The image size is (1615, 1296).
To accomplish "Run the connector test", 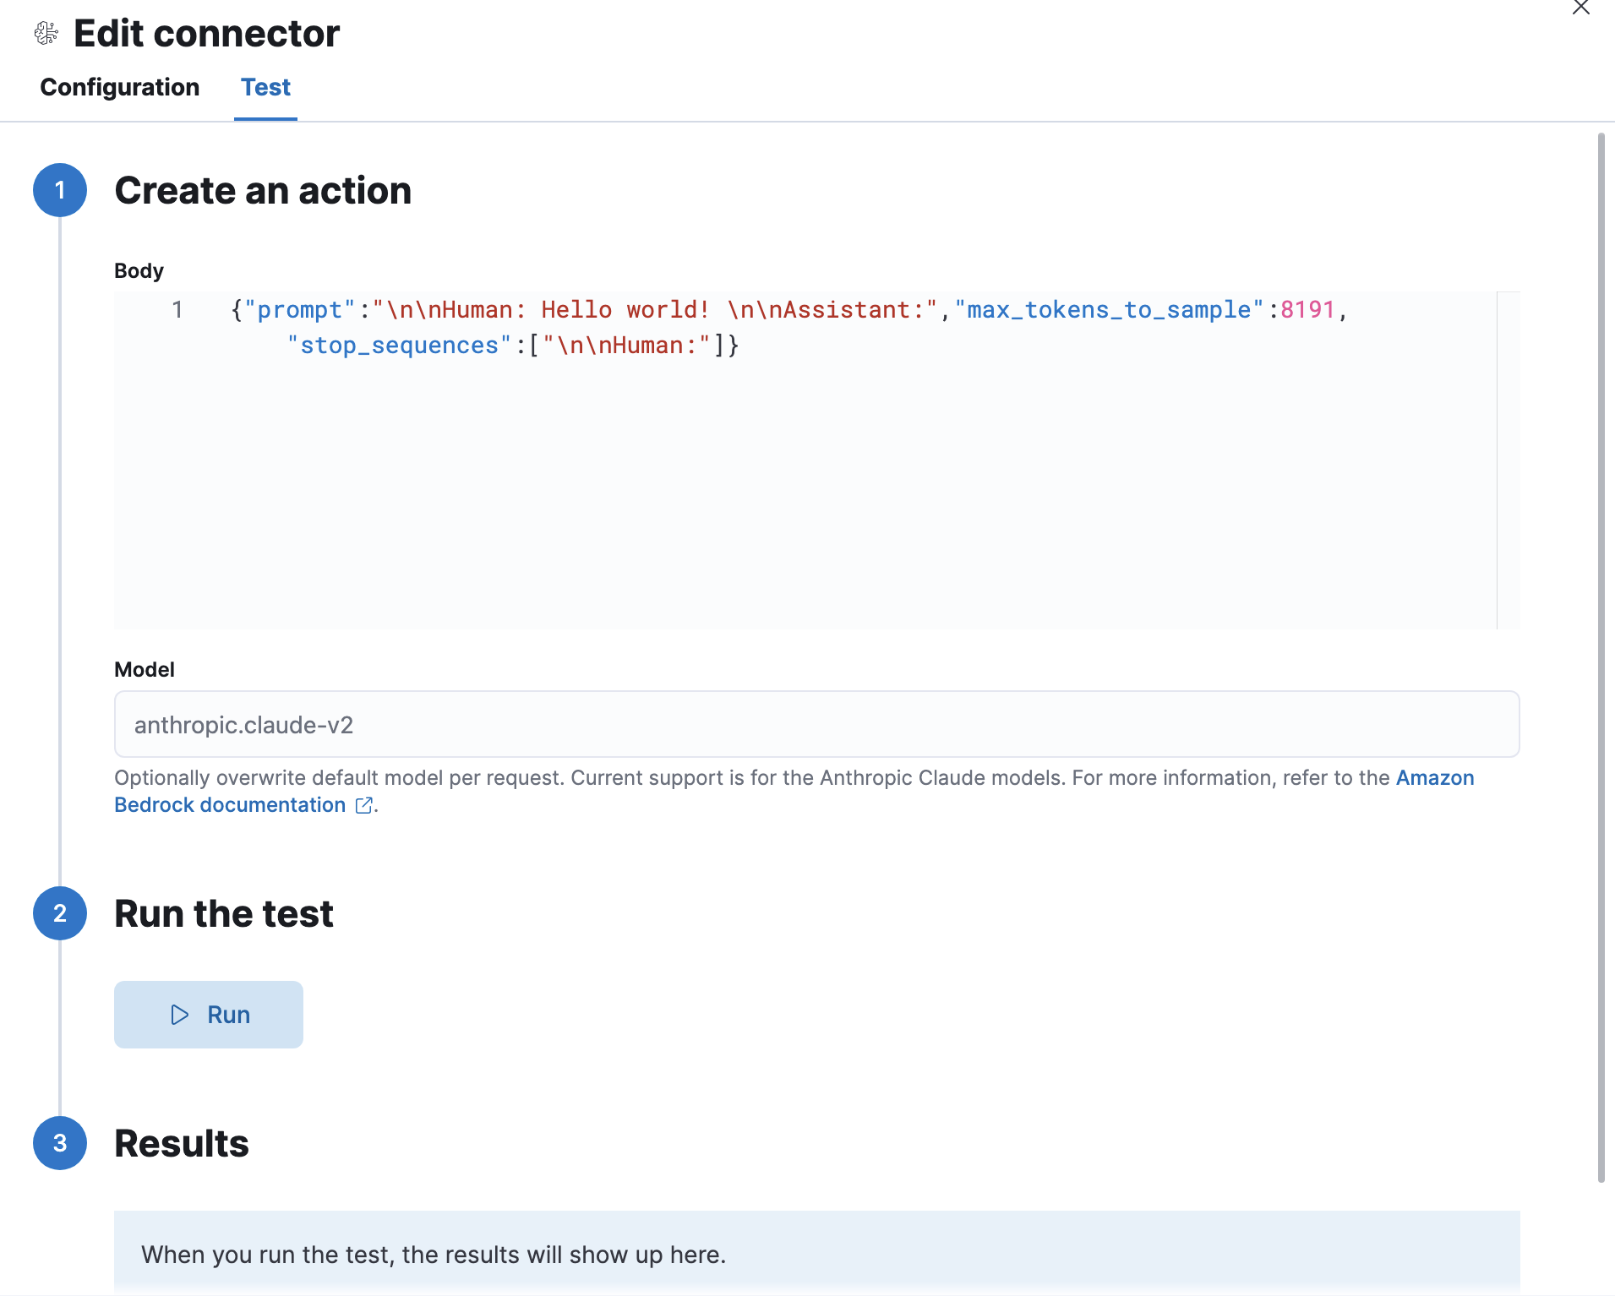I will pyautogui.click(x=209, y=1015).
